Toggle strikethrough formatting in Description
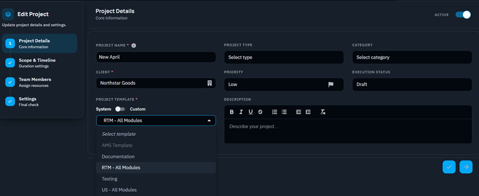479x196 pixels. click(x=260, y=112)
